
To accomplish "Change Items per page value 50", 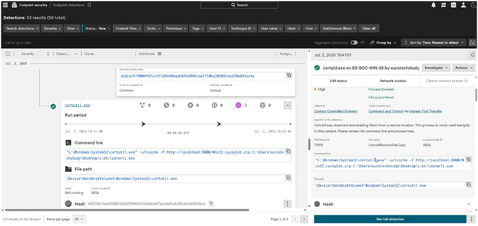I will click(x=79, y=219).
